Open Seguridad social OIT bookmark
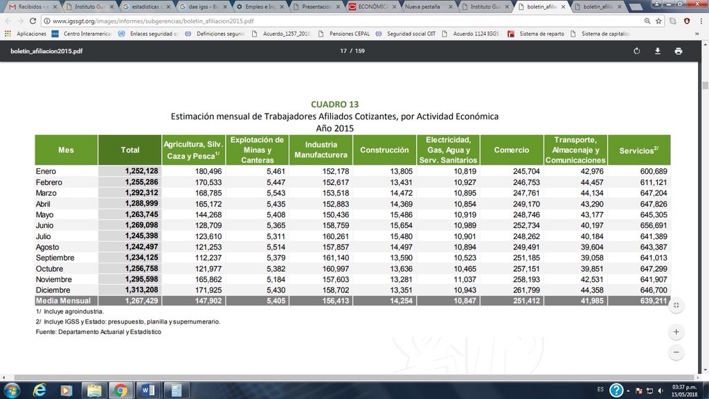 click(x=406, y=33)
